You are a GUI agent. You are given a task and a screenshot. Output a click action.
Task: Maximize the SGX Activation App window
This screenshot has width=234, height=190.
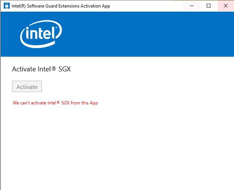tap(209, 6)
